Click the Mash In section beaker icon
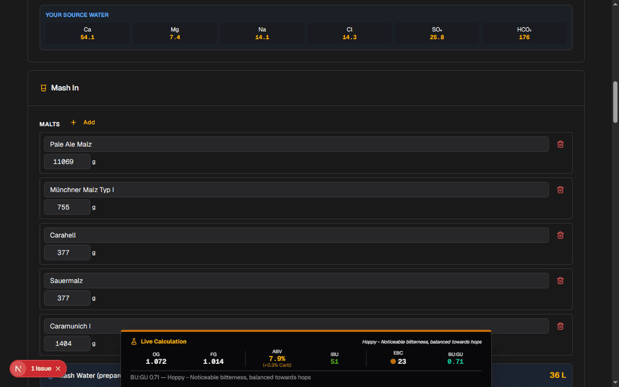This screenshot has width=619, height=387. pyautogui.click(x=44, y=88)
